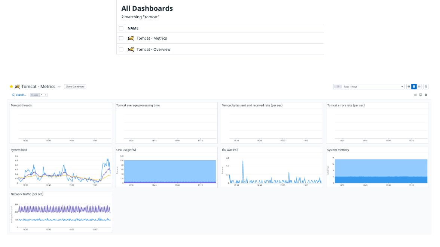Viewport: 440px width, 247px height.
Task: Click the notifications icon near the gear
Action: click(415, 95)
